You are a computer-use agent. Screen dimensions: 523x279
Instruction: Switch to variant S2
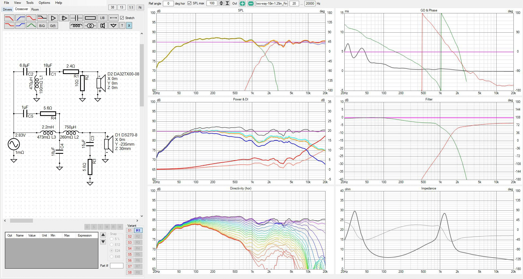pyautogui.click(x=130, y=237)
